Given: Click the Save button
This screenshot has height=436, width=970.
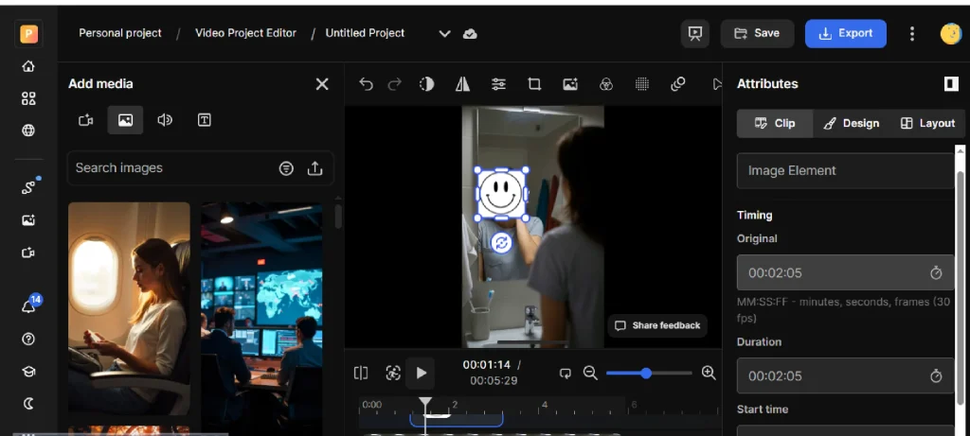Looking at the screenshot, I should [x=757, y=33].
